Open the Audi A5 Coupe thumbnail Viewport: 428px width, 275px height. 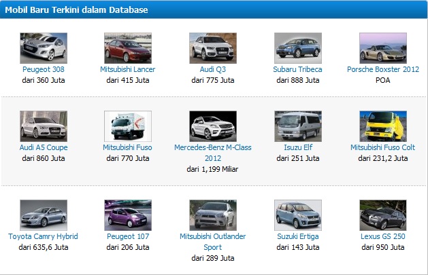click(x=44, y=126)
